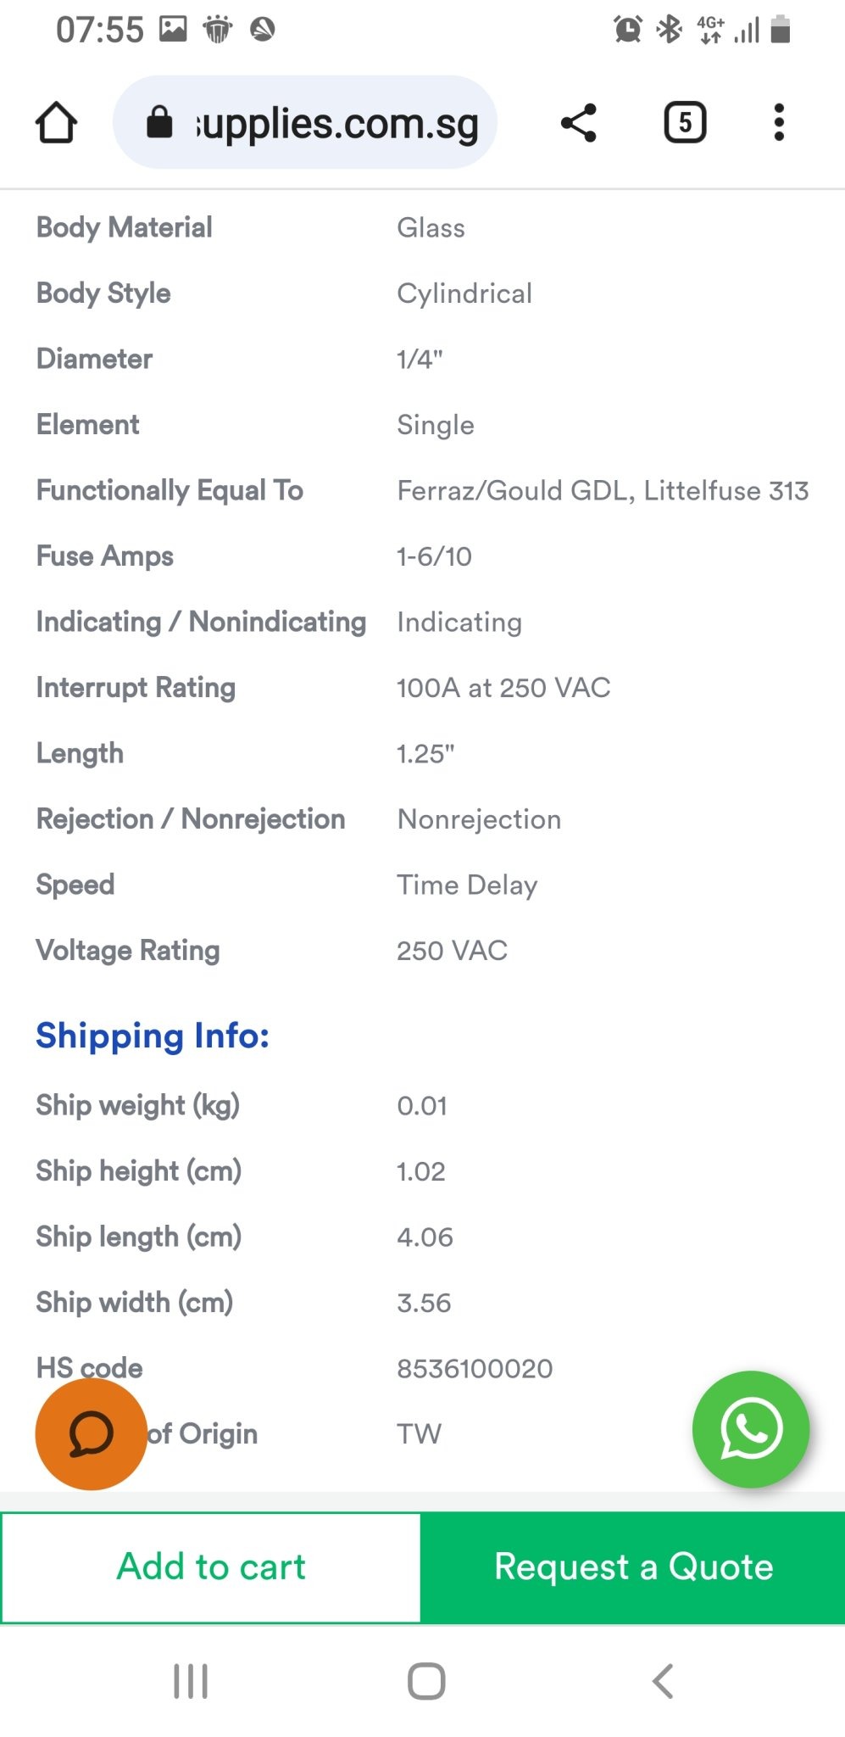Tap the Android home navigation button
Screen dimensions: 845x1737
(426, 1681)
